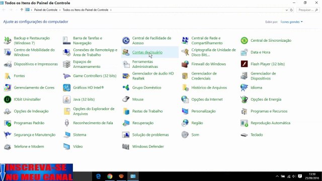Open the Java (32 bits) icon
The image size is (322, 181).
click(x=67, y=100)
